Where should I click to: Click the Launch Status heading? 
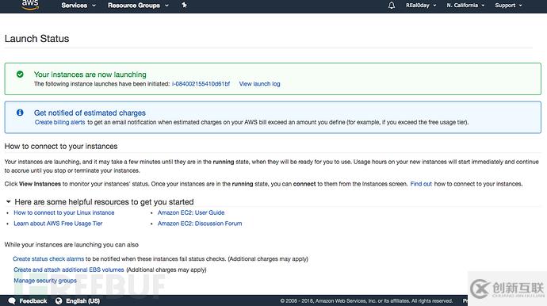click(x=37, y=39)
